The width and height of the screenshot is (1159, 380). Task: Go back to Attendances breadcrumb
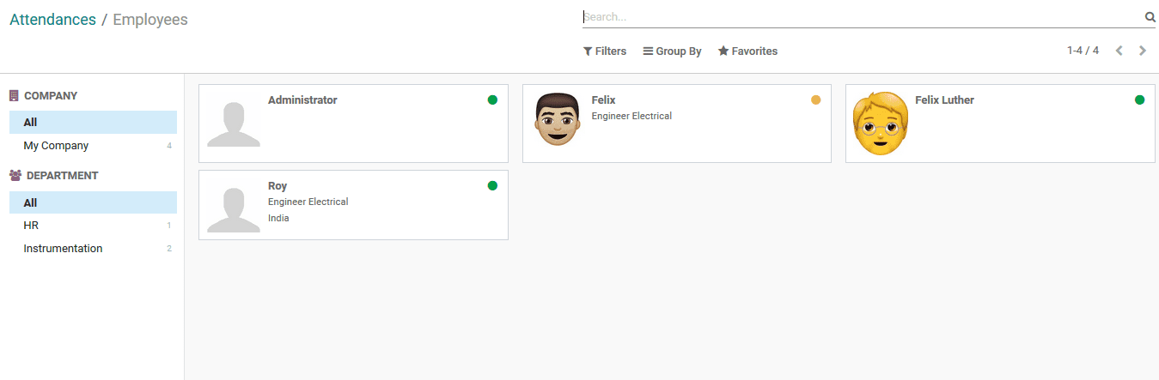(x=52, y=19)
